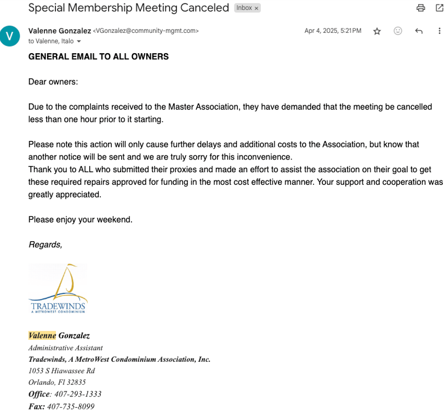Click the sender's teal V avatar
Viewport: 445px width, 415px height.
point(10,36)
